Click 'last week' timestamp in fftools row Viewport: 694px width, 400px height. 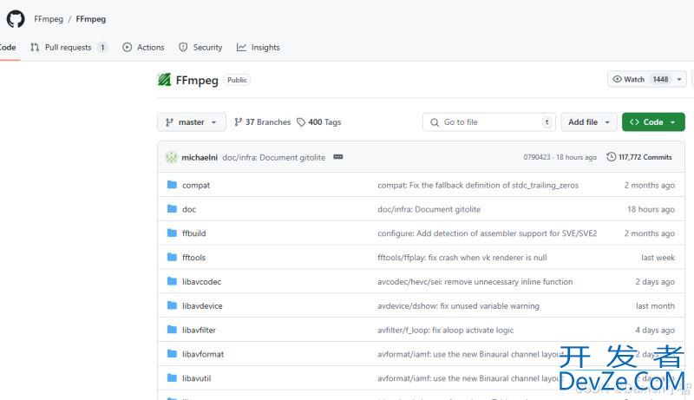[658, 258]
